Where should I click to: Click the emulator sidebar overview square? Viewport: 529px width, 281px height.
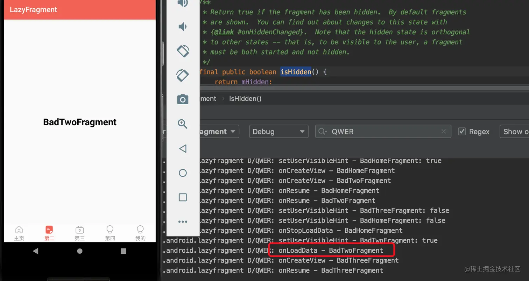(x=183, y=197)
